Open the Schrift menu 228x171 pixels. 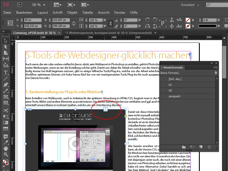[x=58, y=13]
